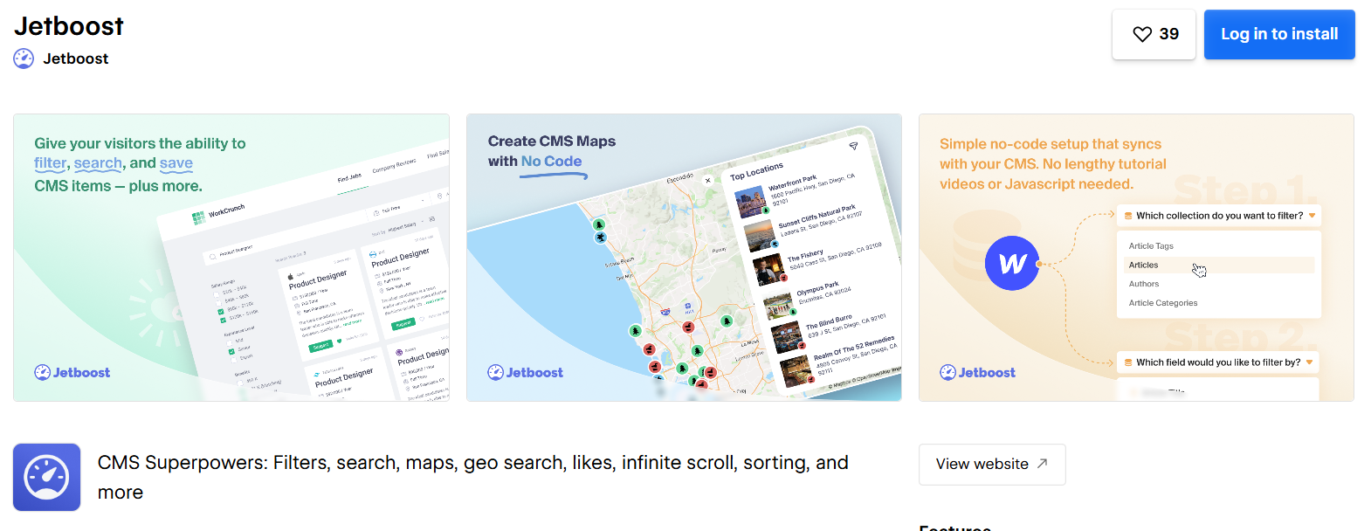Open the View website link
The image size is (1371, 531).
click(x=991, y=464)
